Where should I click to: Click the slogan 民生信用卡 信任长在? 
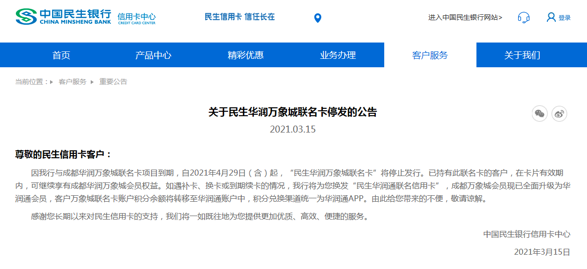click(x=239, y=17)
